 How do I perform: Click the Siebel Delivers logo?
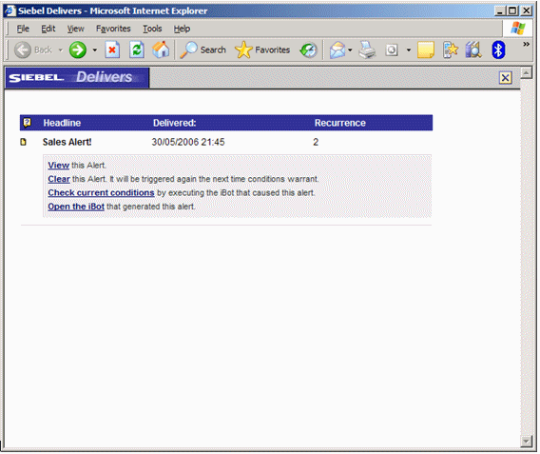coord(77,77)
